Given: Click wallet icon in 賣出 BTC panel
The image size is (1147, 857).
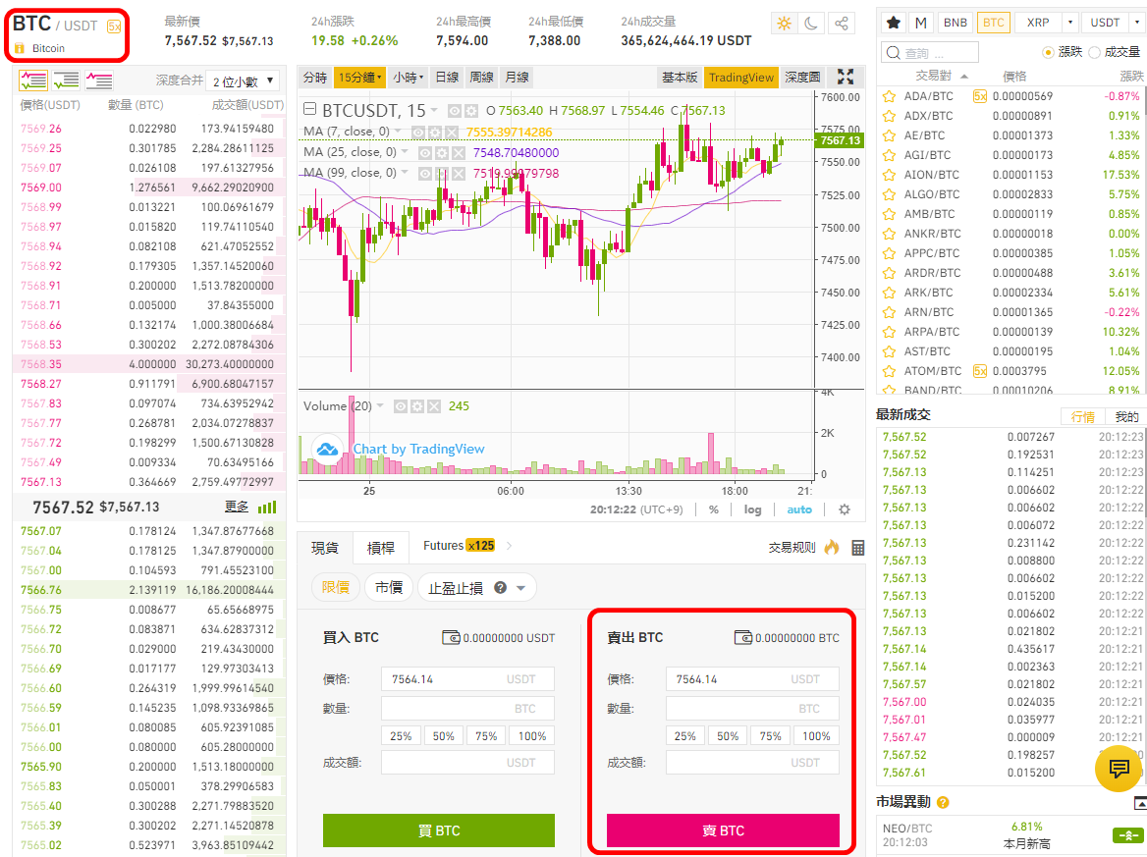Looking at the screenshot, I should point(743,638).
